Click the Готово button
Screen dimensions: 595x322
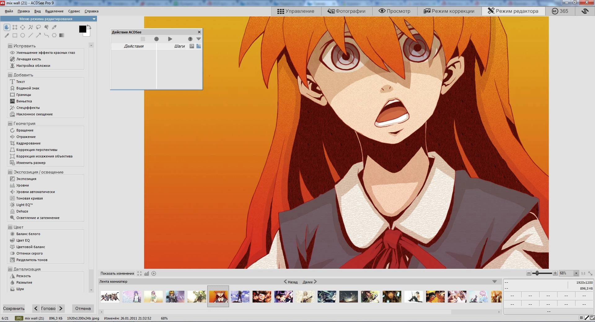[48, 308]
